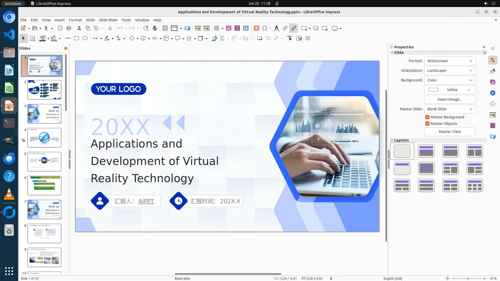Image resolution: width=500 pixels, height=281 pixels.
Task: Click the Insert Image... button
Action: click(x=449, y=99)
